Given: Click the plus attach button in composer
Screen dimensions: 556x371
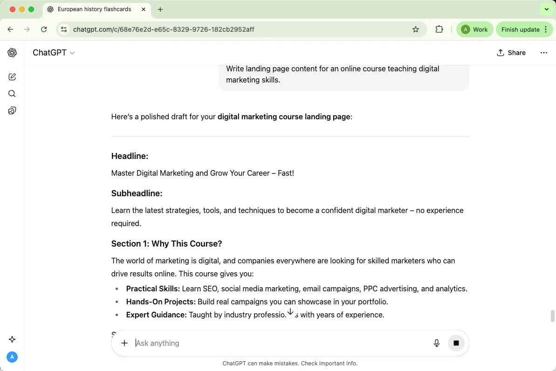Looking at the screenshot, I should coord(124,343).
